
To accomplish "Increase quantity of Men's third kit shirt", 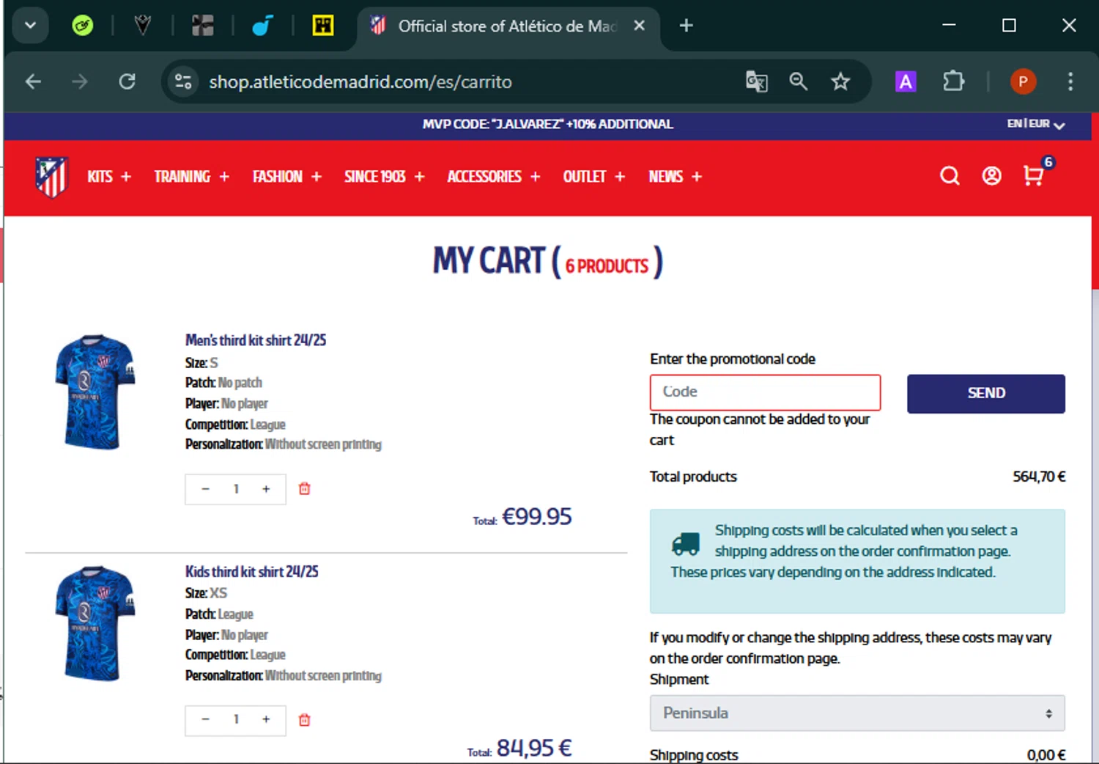I will pyautogui.click(x=266, y=489).
